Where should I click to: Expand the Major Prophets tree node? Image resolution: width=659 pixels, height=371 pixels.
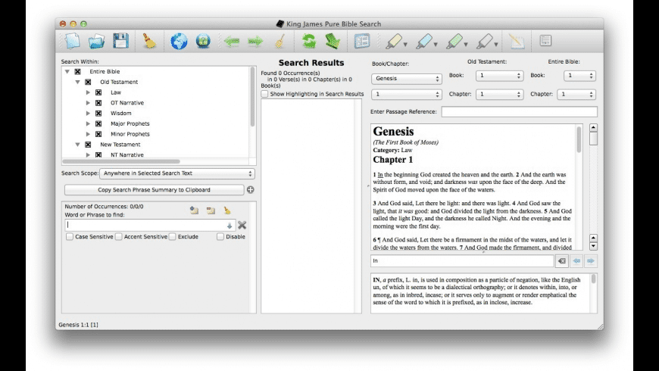(88, 124)
